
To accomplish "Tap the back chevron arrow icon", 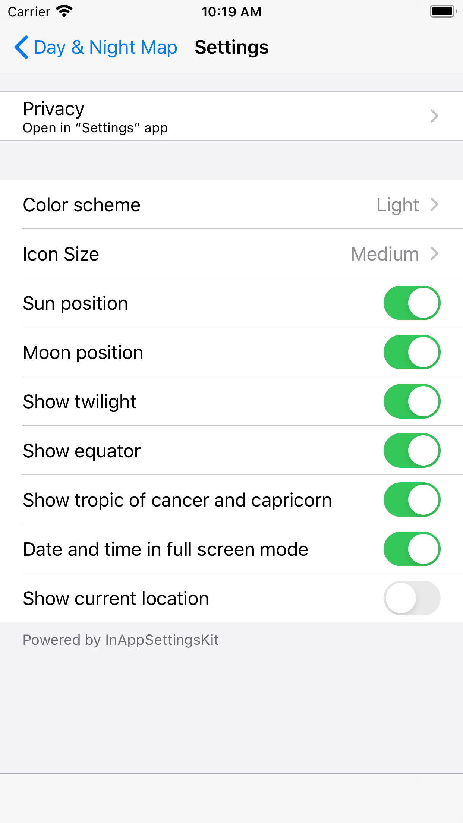I will coord(22,47).
